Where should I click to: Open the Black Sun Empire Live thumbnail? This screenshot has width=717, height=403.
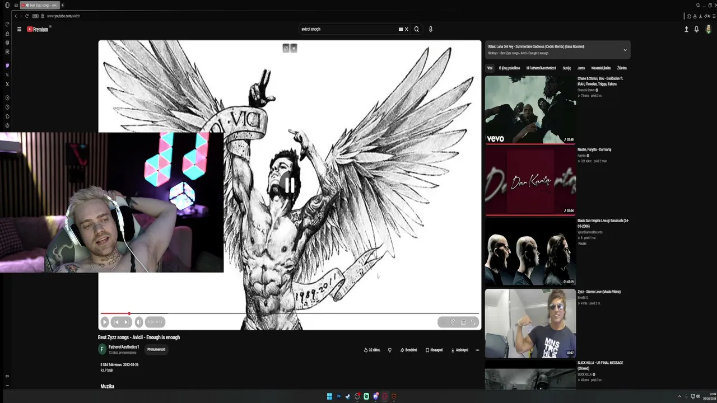click(x=530, y=251)
